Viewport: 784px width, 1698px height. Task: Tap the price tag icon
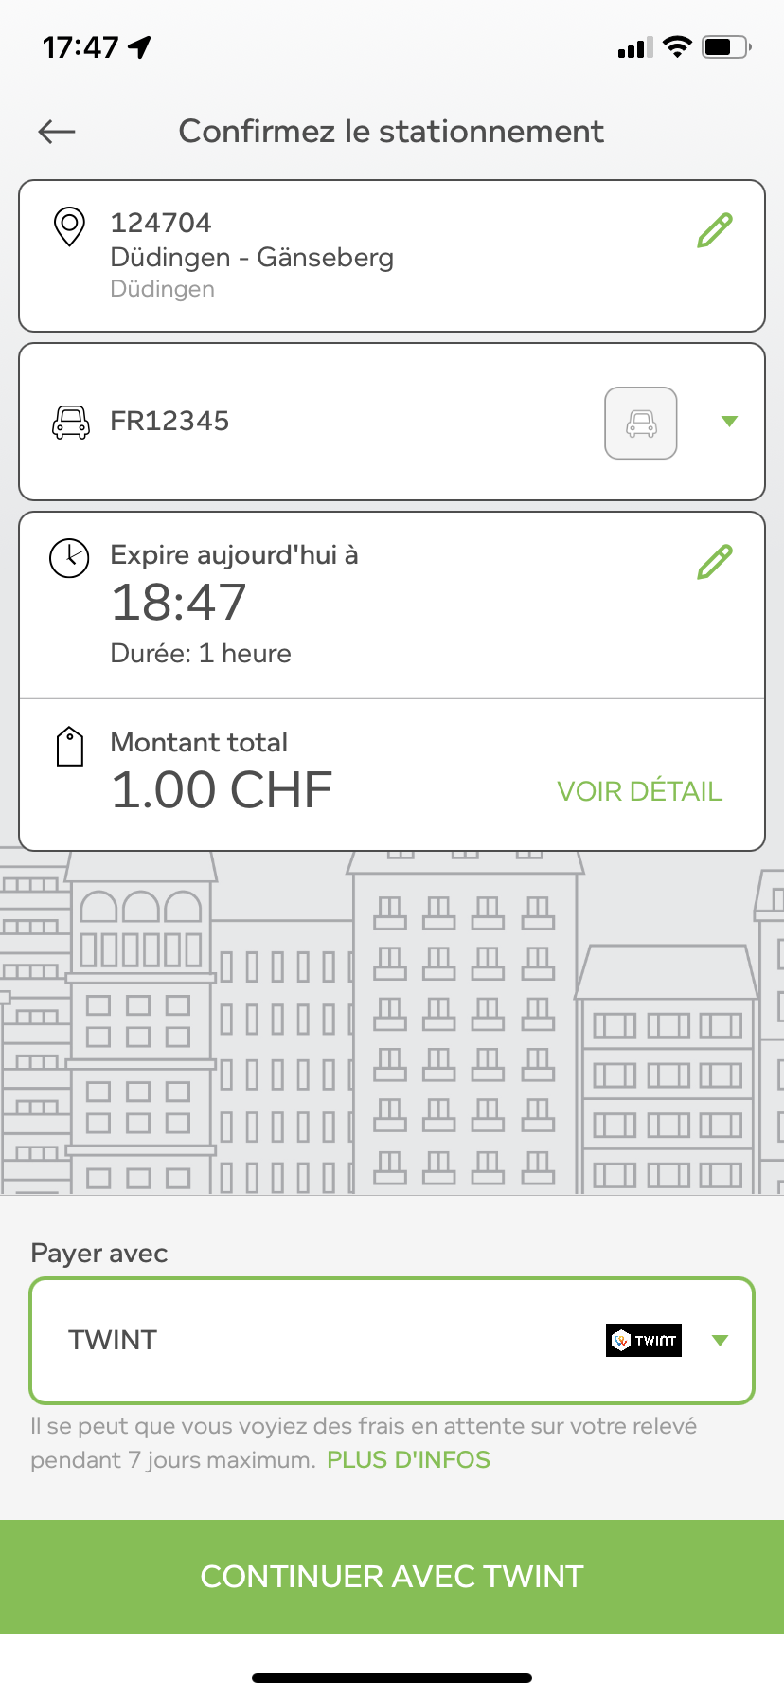click(x=70, y=747)
